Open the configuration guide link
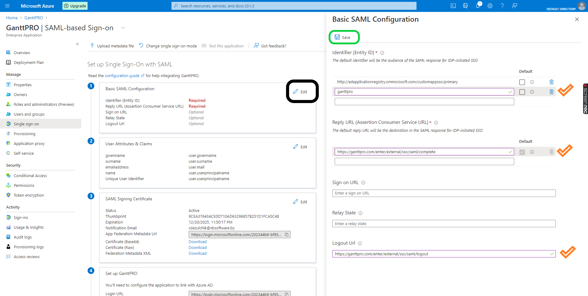The image size is (588, 296). (x=124, y=76)
